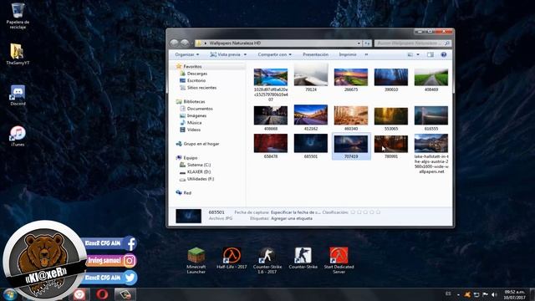Select thumbnail 685501
The image size is (535, 301).
click(x=311, y=146)
